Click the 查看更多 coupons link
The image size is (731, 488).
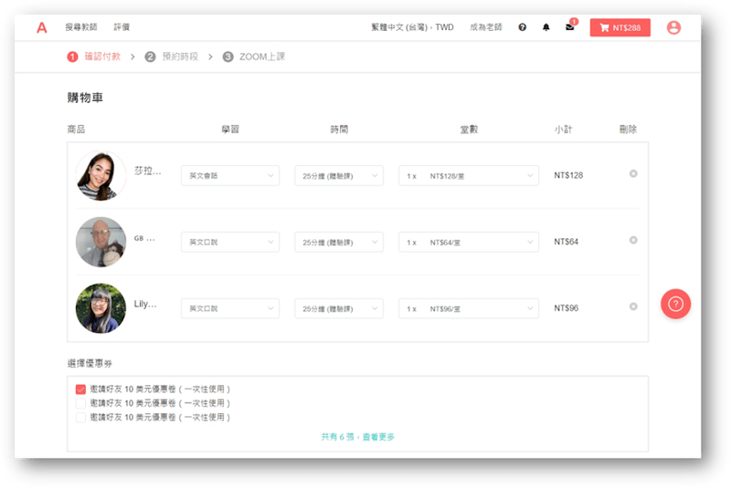(x=377, y=437)
